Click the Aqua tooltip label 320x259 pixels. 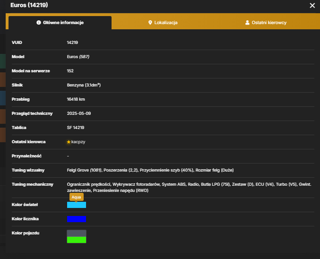pos(76,197)
